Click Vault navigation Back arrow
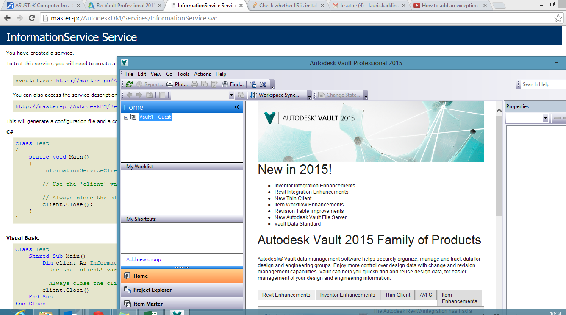The image size is (566, 315). (x=129, y=95)
